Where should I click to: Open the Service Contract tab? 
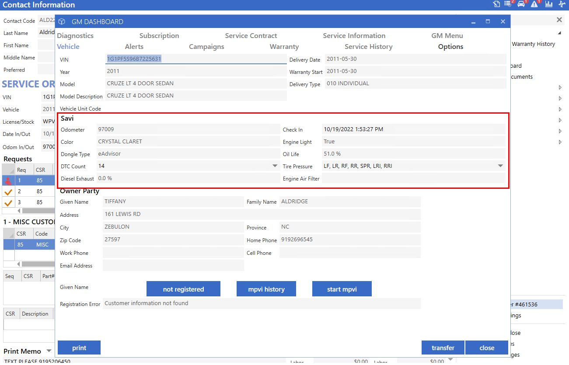coord(251,36)
